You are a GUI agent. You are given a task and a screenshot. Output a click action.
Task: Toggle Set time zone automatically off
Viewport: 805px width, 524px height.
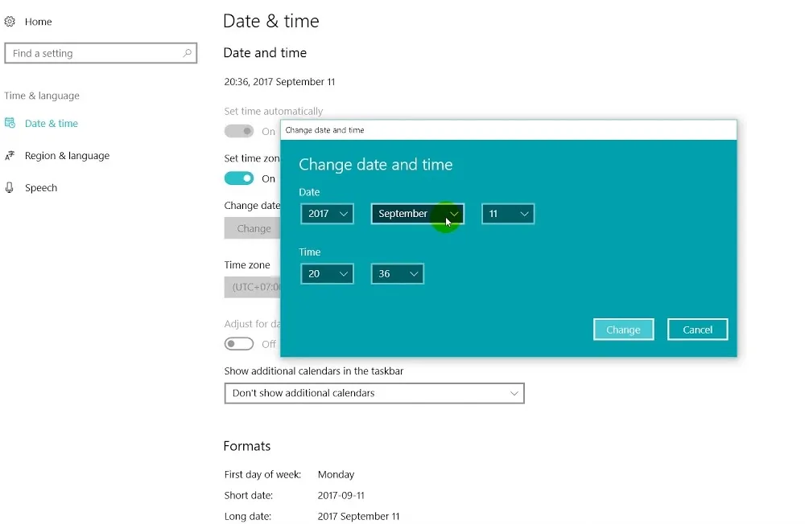tap(238, 178)
